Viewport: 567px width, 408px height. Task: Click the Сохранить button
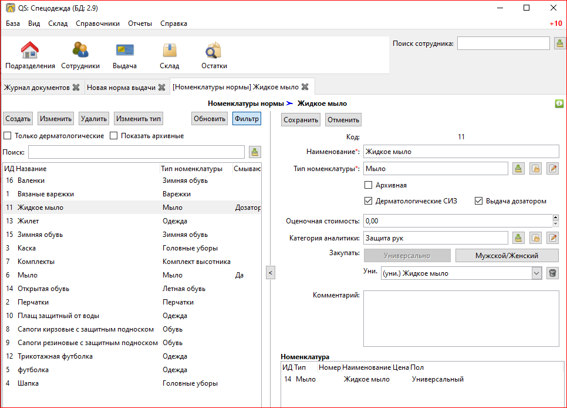pos(301,120)
